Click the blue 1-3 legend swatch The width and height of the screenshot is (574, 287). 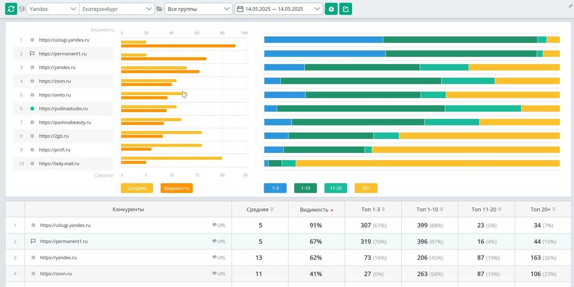pos(275,188)
